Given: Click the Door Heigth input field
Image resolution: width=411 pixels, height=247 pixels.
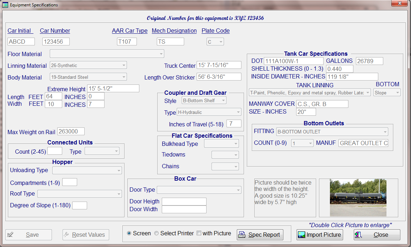Looking at the screenshot, I should [184, 202].
